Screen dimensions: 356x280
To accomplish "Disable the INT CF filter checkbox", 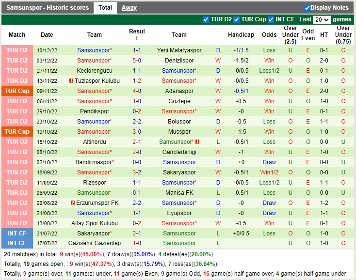I will (x=271, y=19).
